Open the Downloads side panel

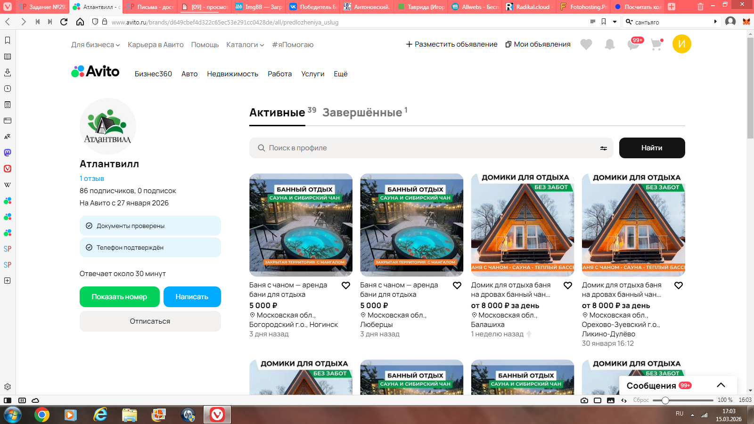click(8, 73)
